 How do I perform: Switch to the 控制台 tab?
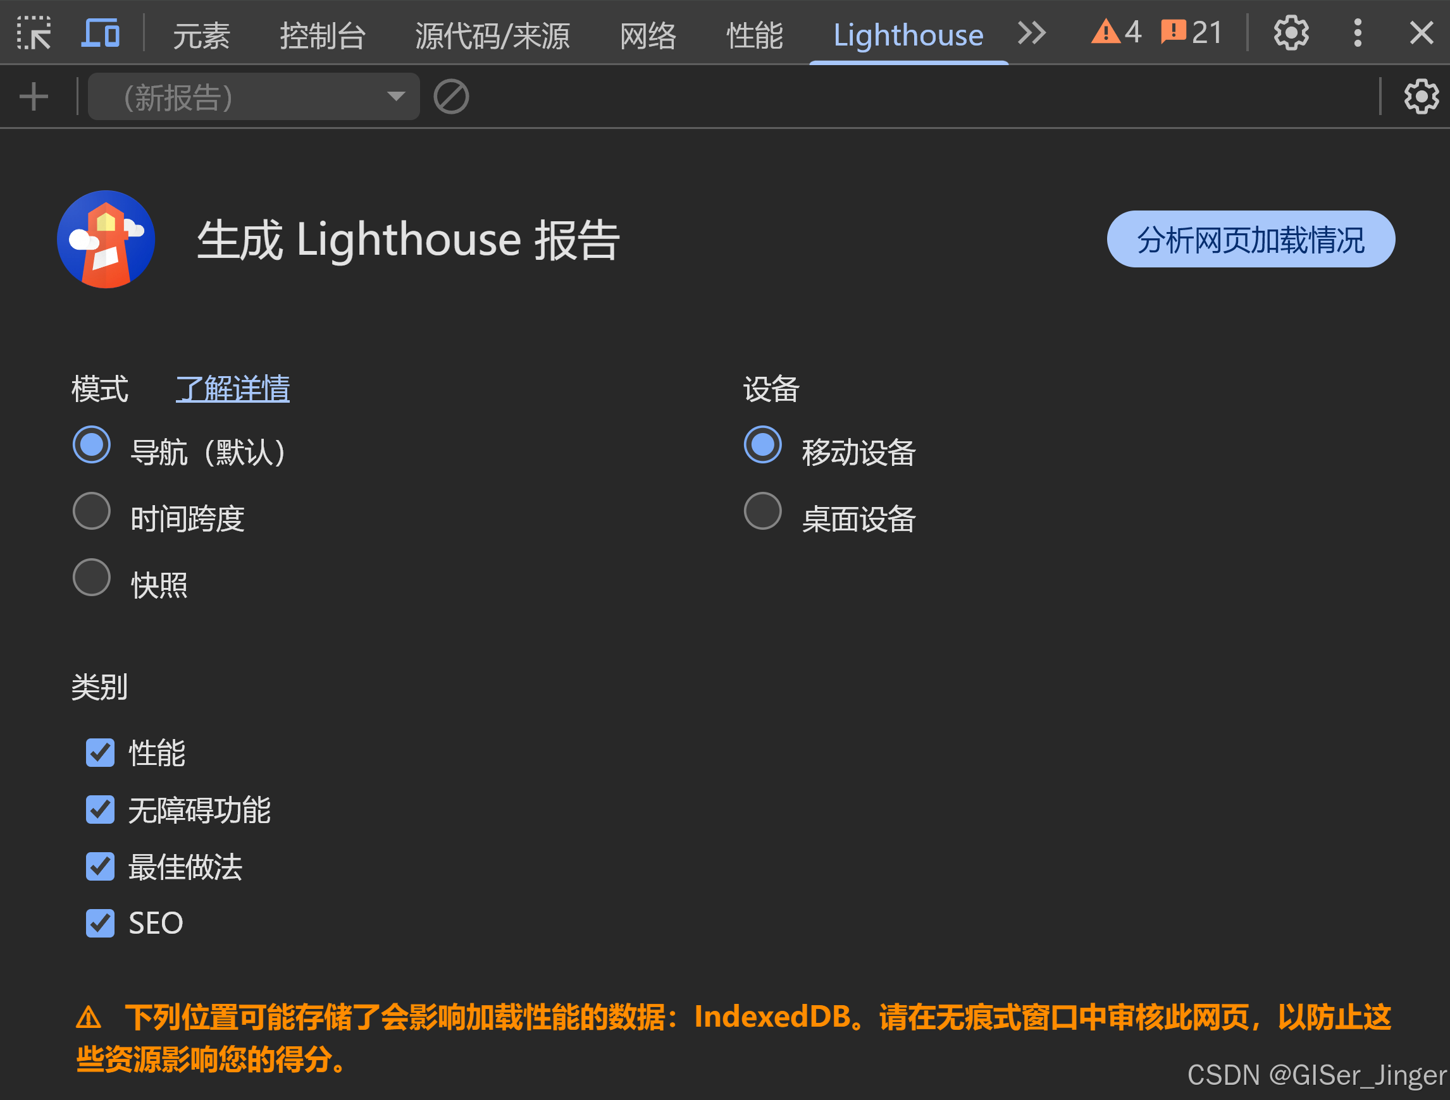pos(323,35)
